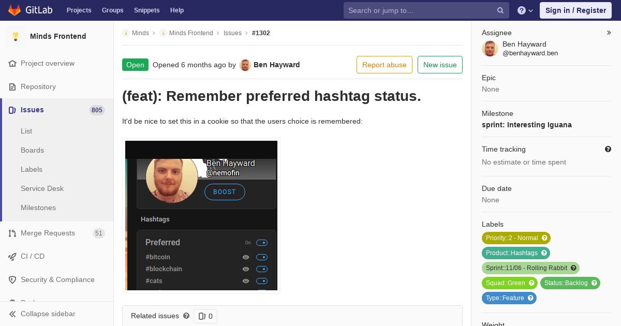Click the Priority::2 - Normal yellow label
621x326 pixels.
click(512, 238)
